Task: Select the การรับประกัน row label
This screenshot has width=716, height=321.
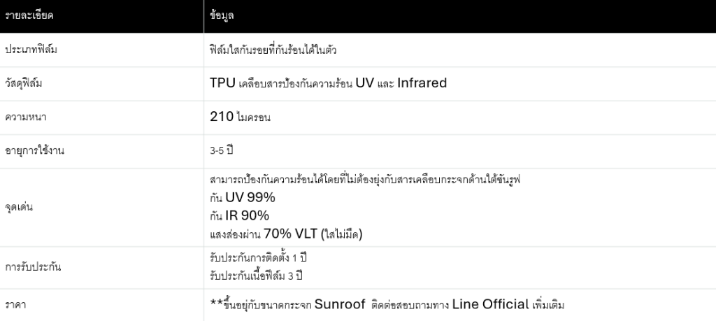Action: (x=32, y=268)
